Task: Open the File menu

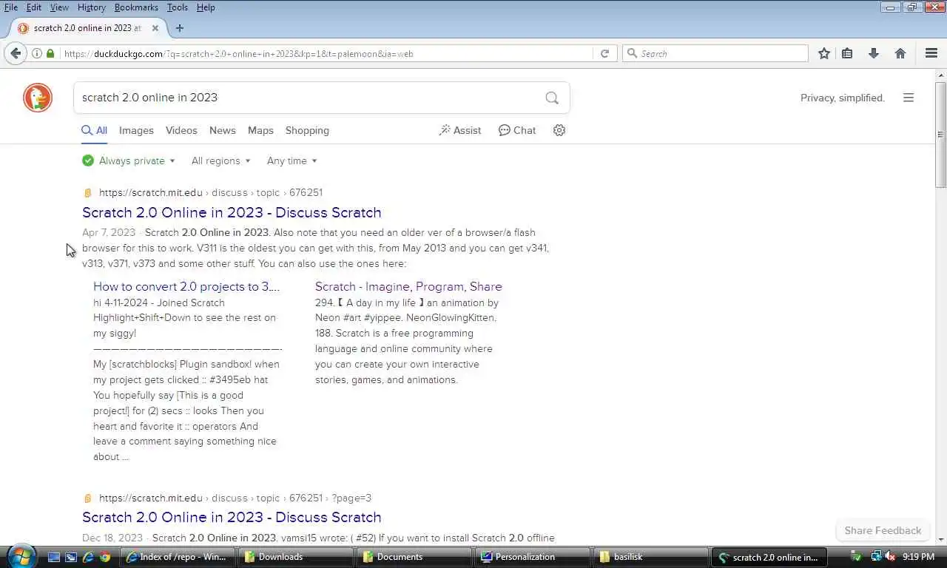Action: 11,7
